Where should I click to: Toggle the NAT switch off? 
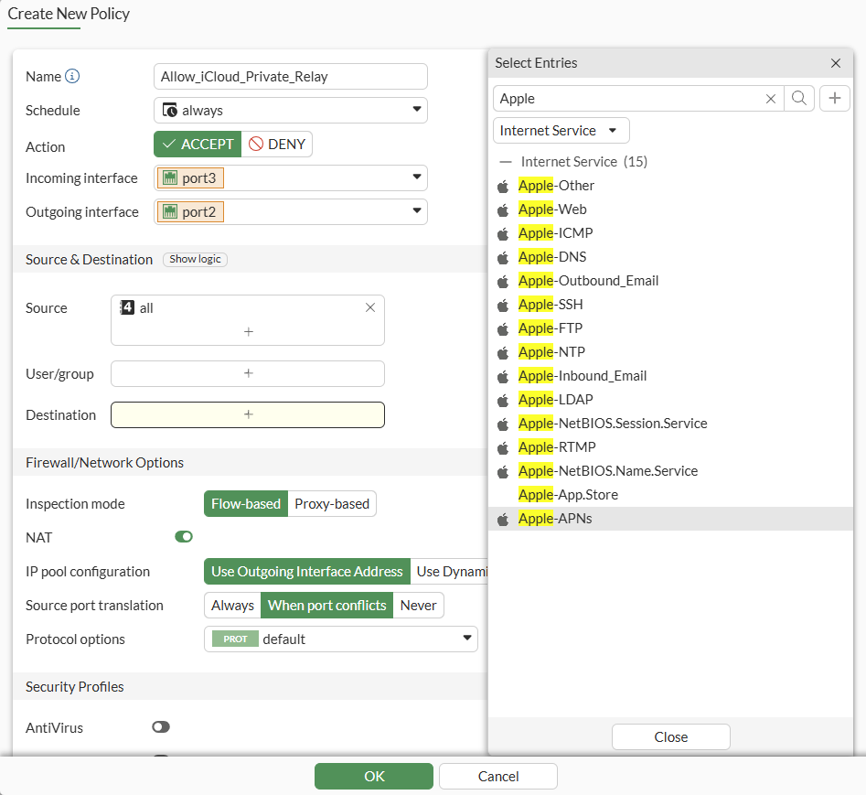(184, 537)
